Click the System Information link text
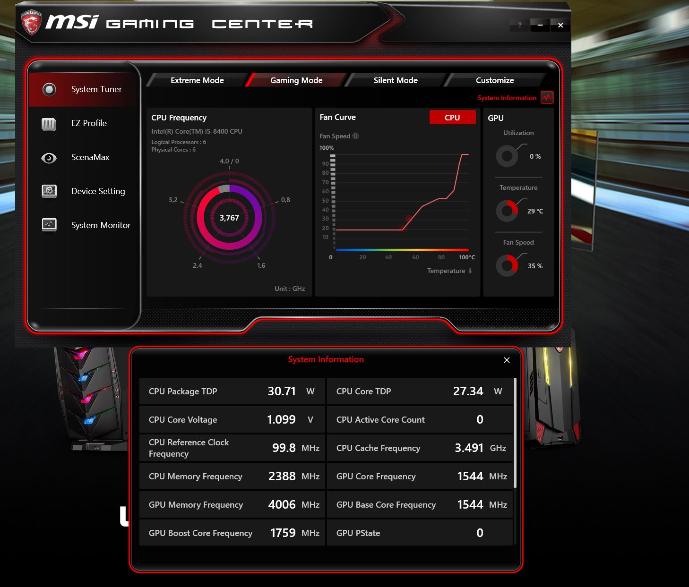The width and height of the screenshot is (689, 587). (x=507, y=98)
